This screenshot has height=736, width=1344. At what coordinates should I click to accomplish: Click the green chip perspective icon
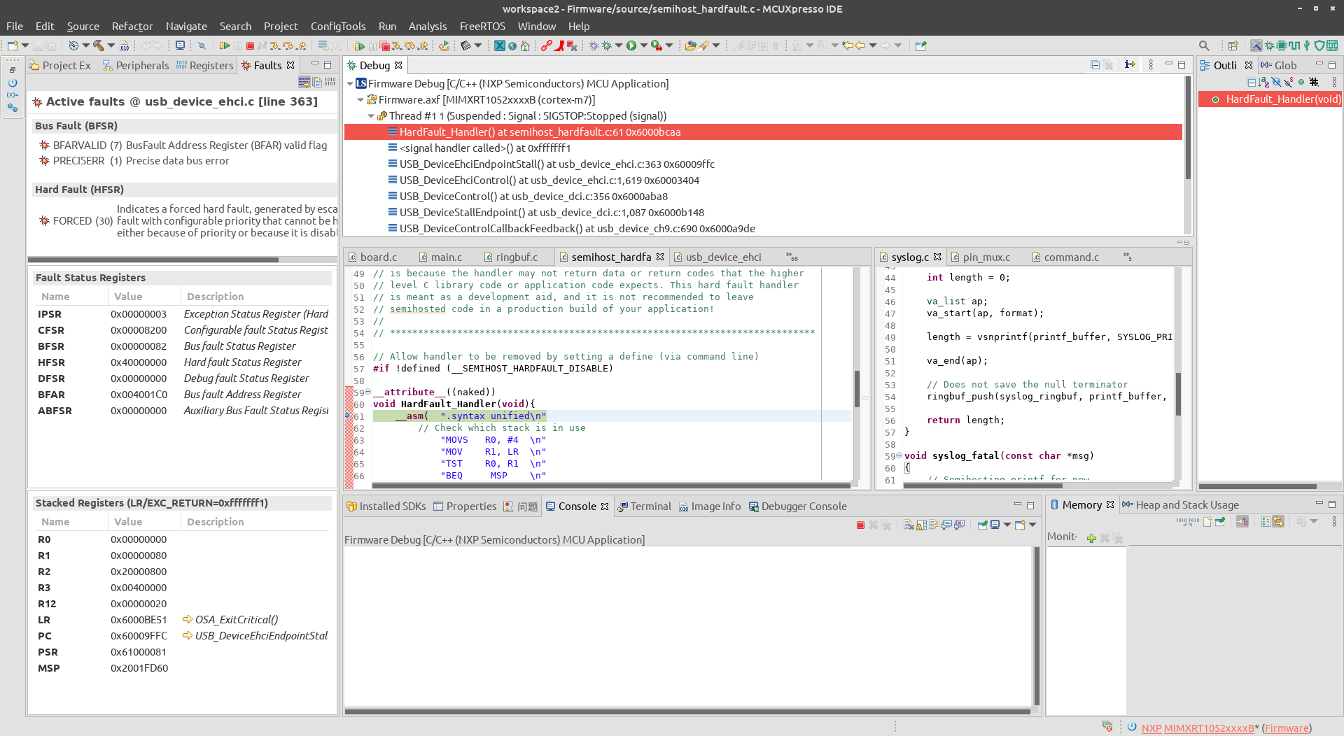[1281, 45]
